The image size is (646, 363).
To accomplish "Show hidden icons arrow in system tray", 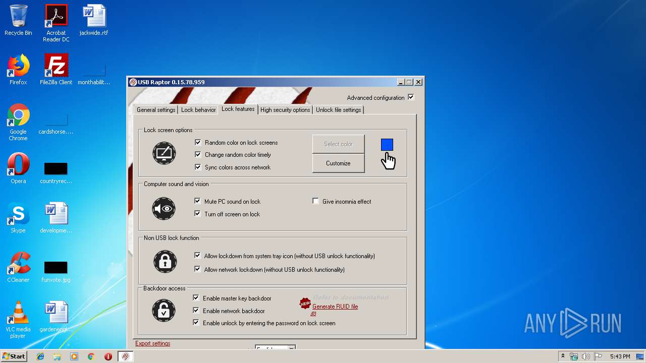I will (563, 356).
